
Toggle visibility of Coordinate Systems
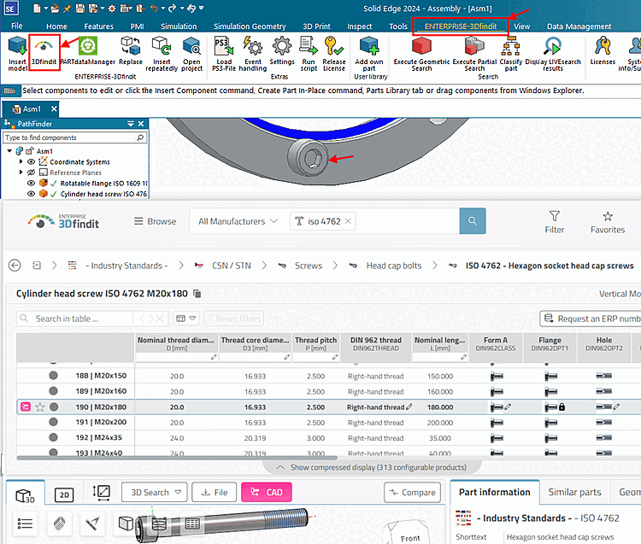31,161
